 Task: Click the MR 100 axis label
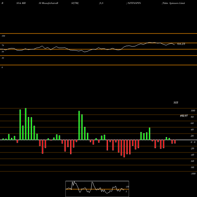pos(193,111)
